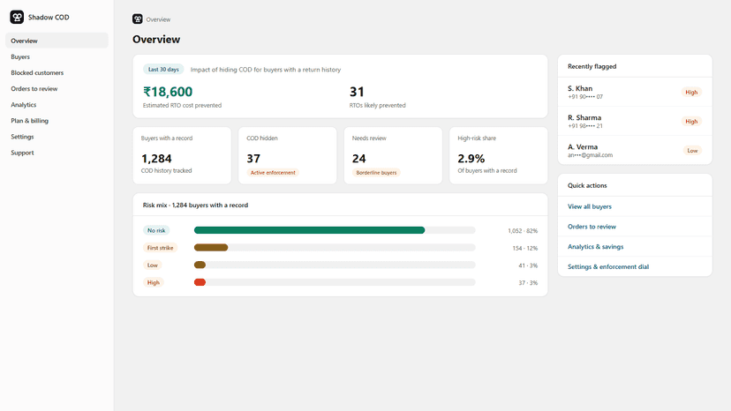731x411 pixels.
Task: Click the 31 RTOs likely prevented value
Action: tap(357, 92)
